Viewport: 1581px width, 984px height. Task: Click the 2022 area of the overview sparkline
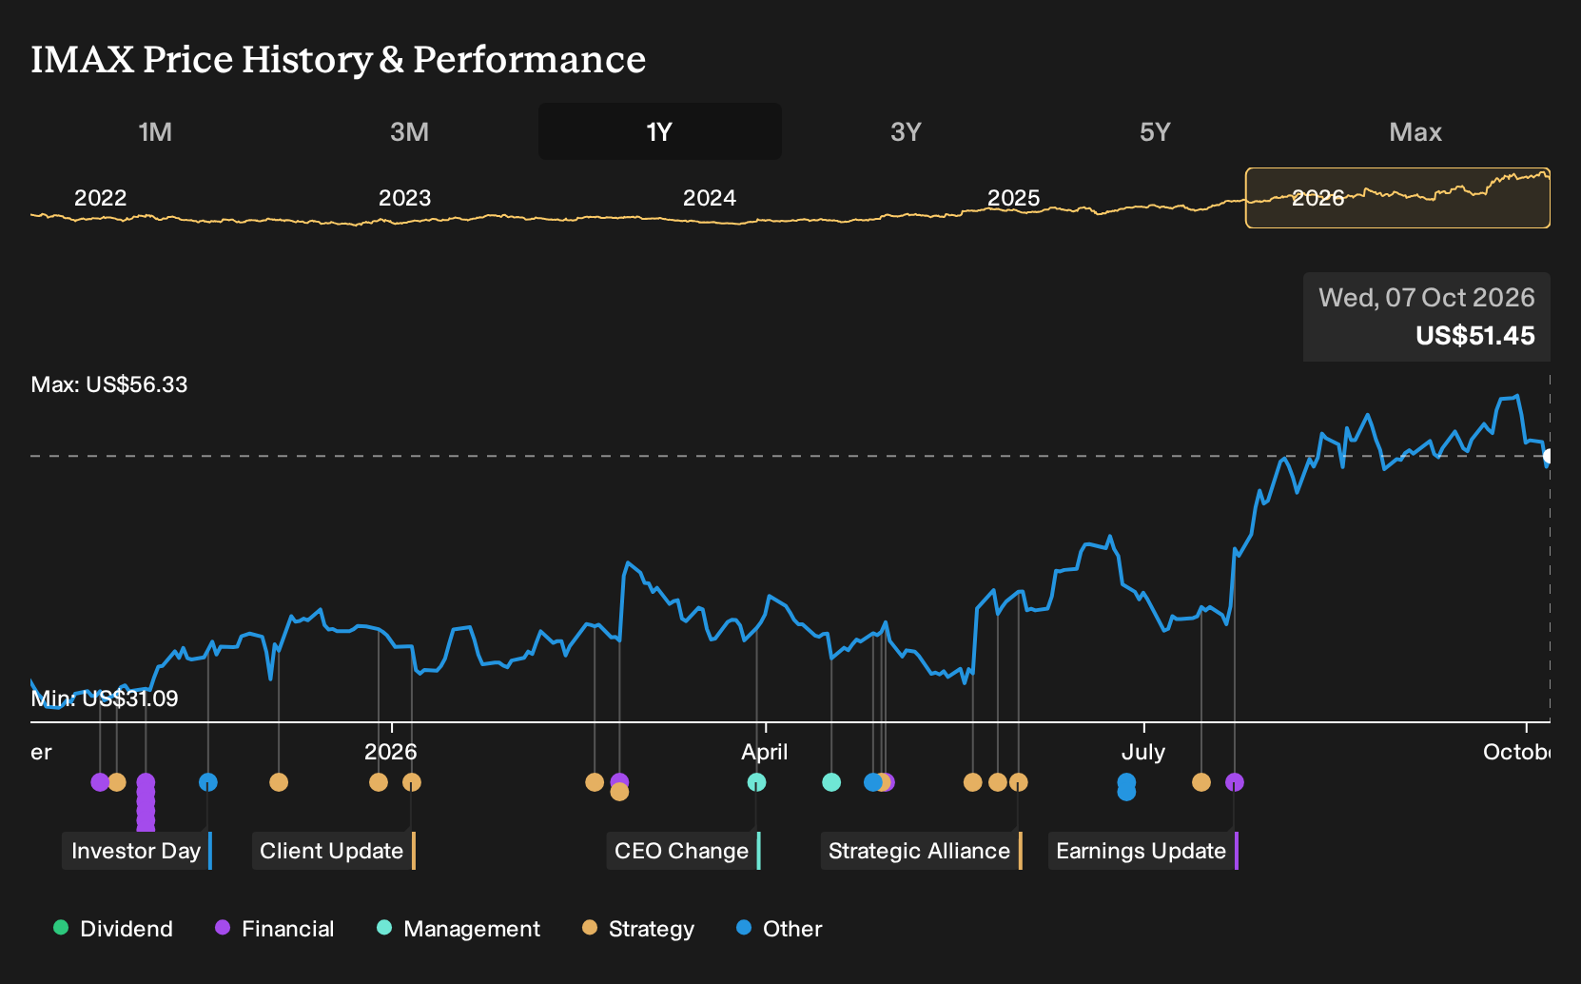coord(101,198)
